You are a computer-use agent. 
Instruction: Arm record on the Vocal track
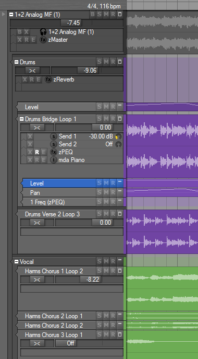tap(113, 261)
